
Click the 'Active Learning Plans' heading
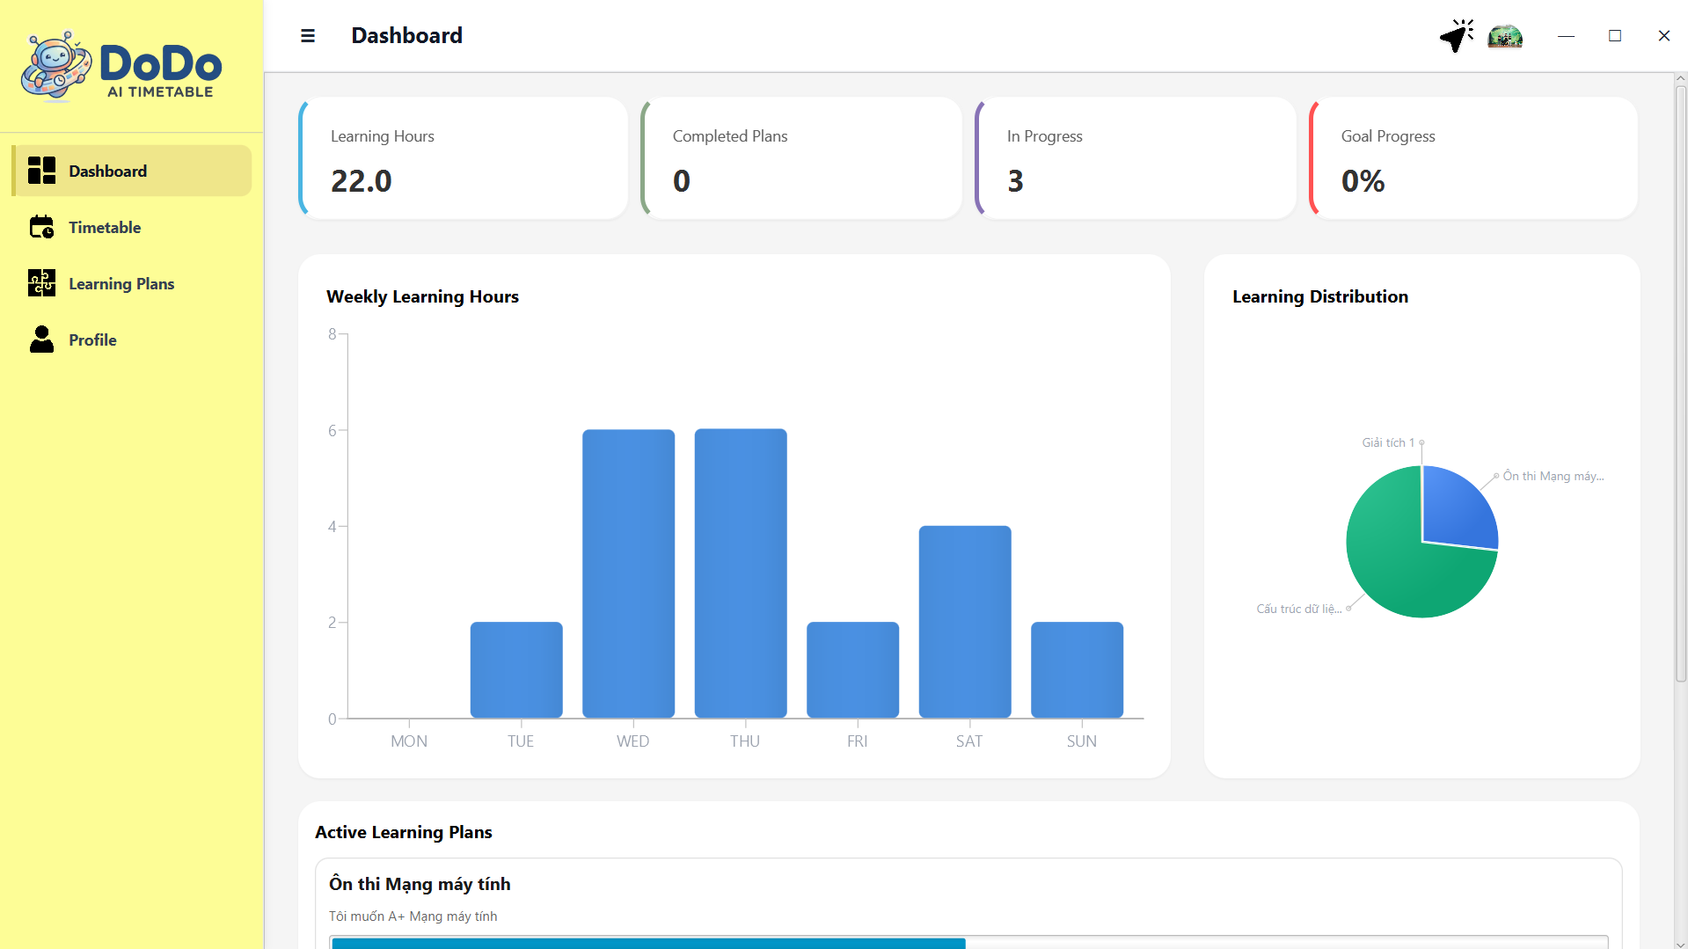[404, 832]
